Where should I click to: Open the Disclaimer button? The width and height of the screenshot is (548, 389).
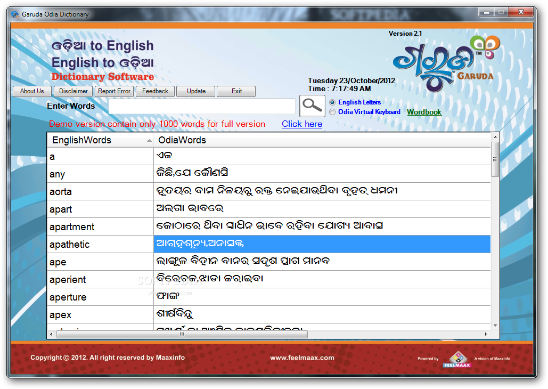pyautogui.click(x=73, y=91)
